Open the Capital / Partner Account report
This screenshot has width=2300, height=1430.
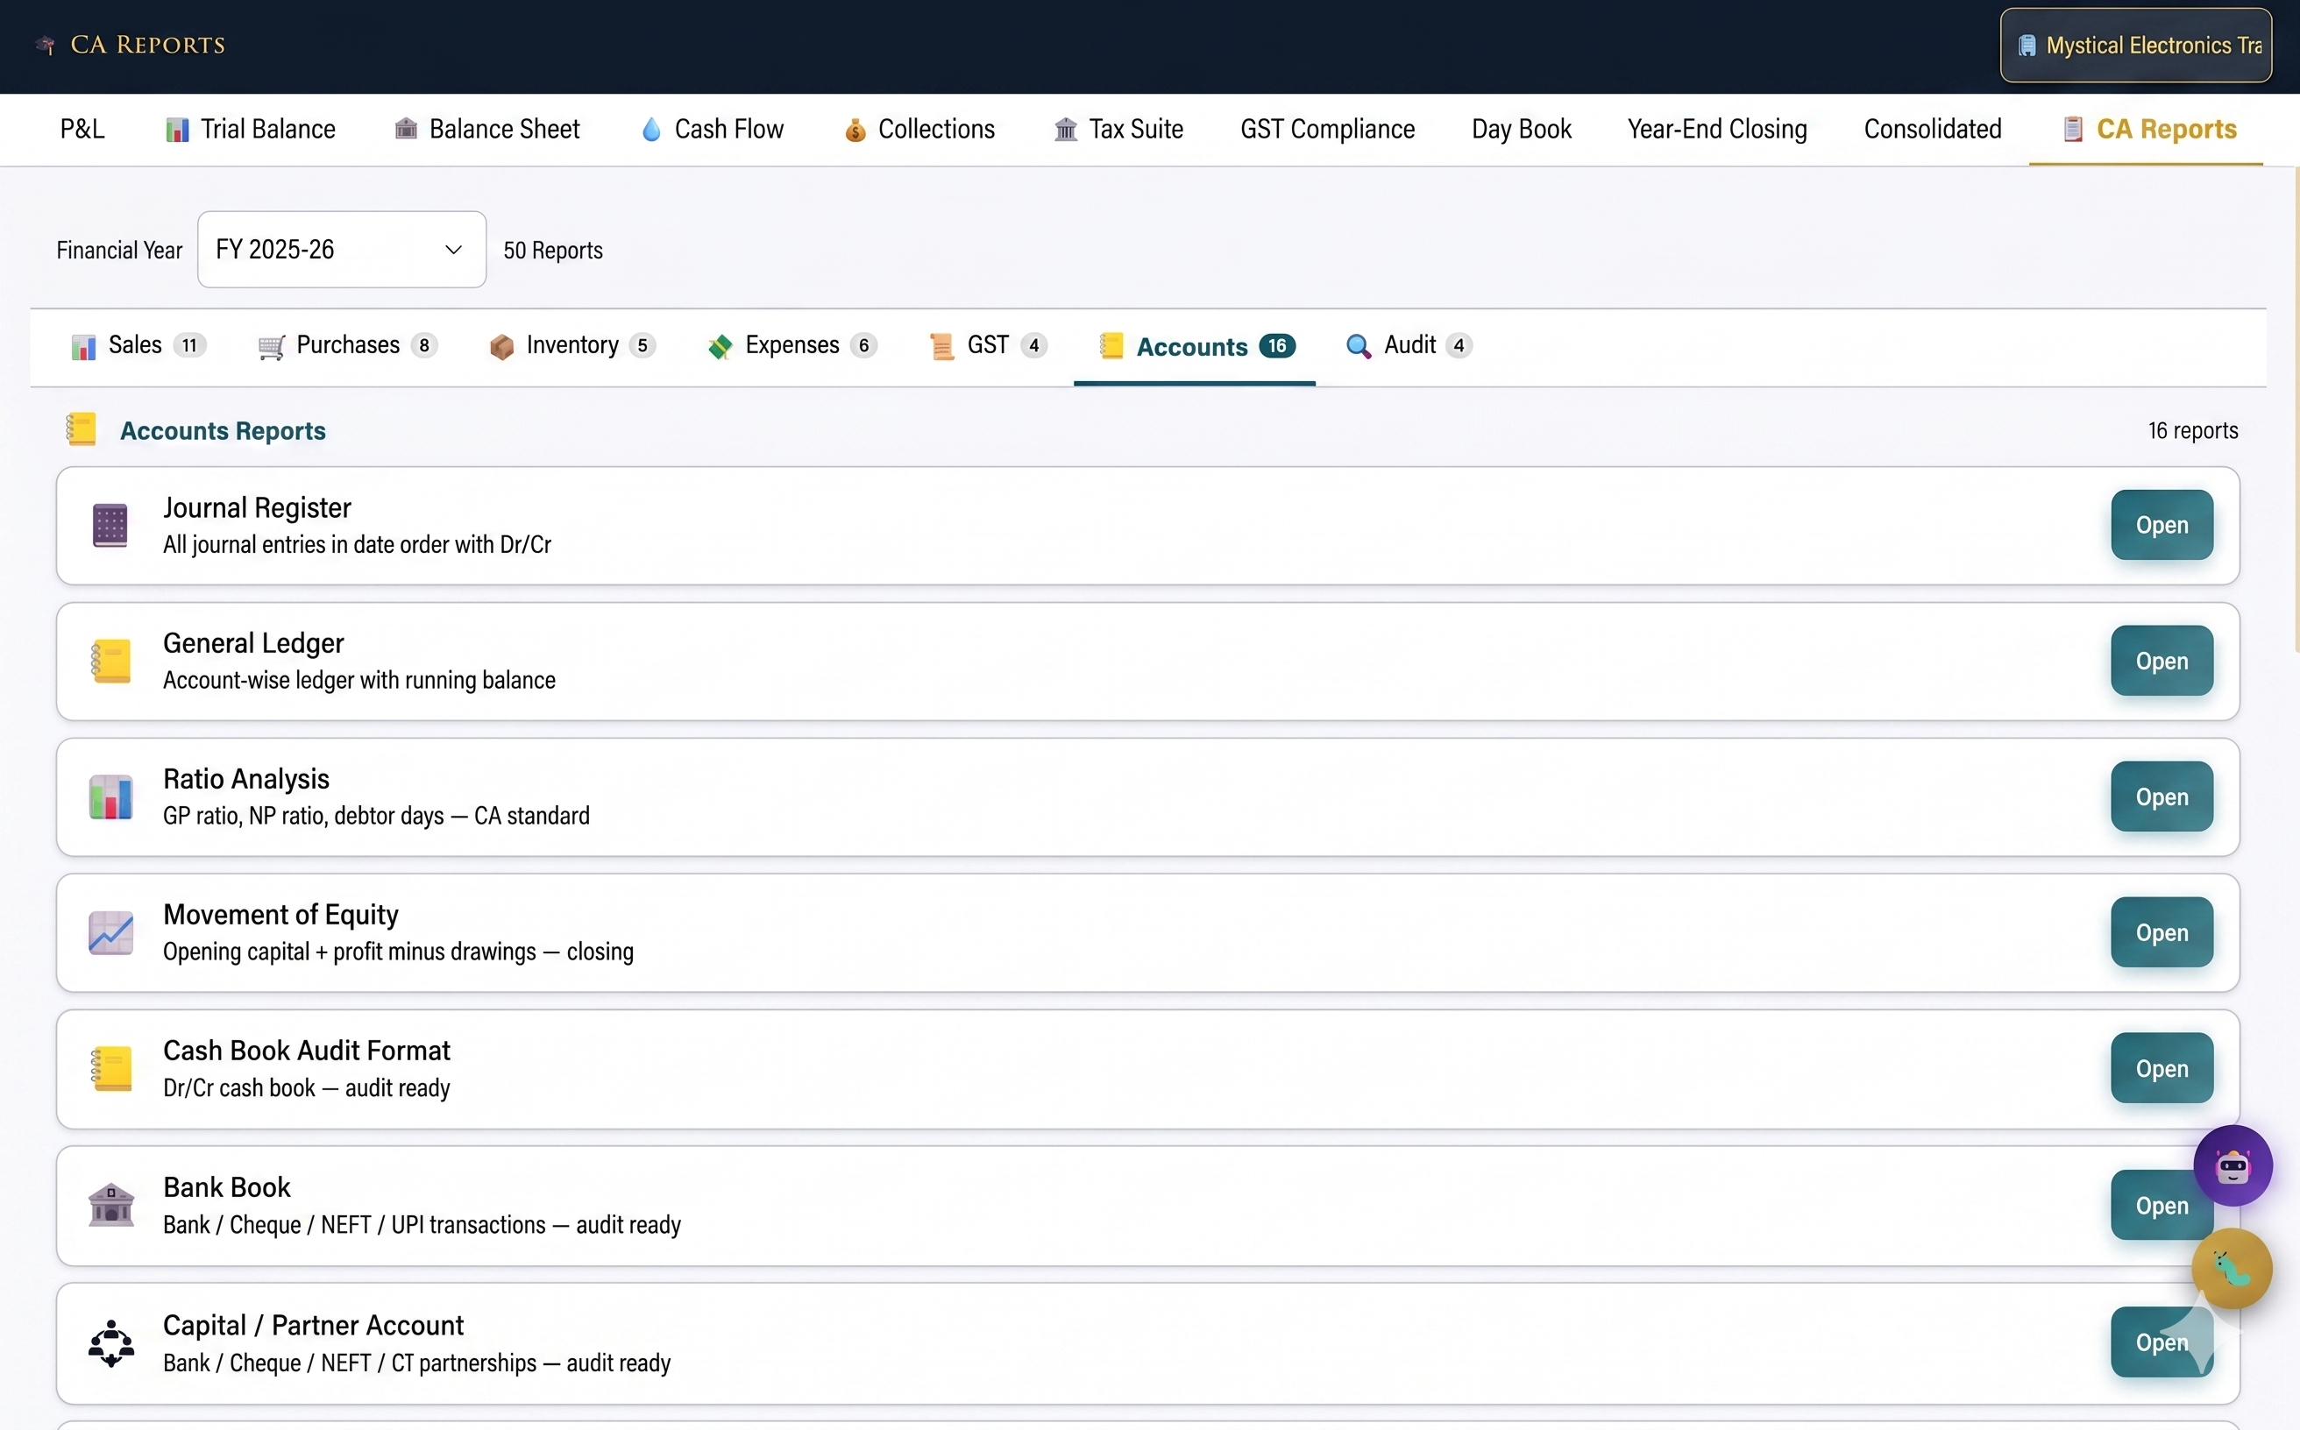2161,1342
